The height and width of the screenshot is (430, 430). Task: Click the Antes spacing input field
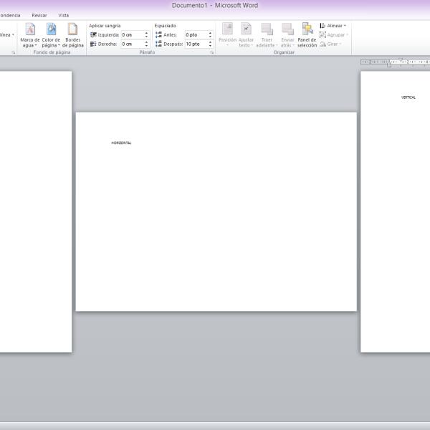[x=196, y=35]
